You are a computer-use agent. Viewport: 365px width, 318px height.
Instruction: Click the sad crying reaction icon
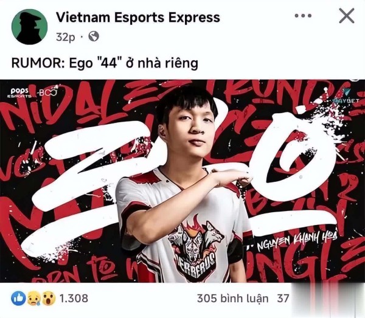tap(34, 298)
